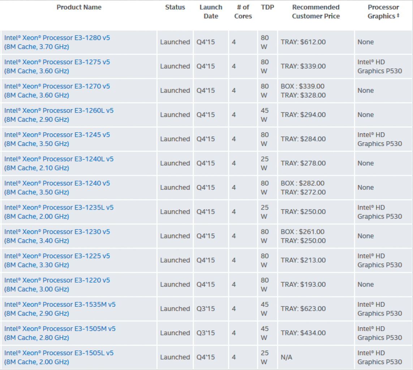Select the BOX : $261.00 price text
Viewport: 413px width, 370px height.
point(303,232)
